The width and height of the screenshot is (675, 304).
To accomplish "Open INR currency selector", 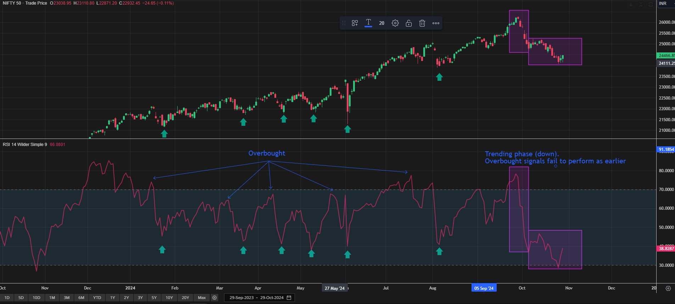I will coord(663,4).
